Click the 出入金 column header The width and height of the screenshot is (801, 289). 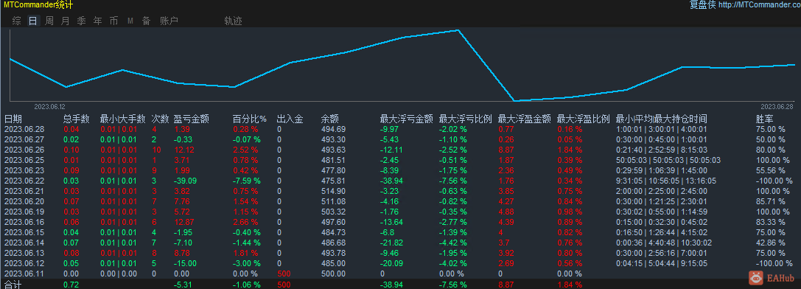(x=290, y=119)
